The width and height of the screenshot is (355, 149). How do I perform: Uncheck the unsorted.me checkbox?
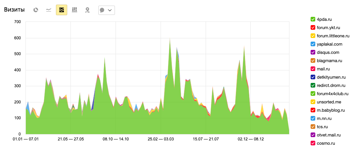tap(313, 102)
